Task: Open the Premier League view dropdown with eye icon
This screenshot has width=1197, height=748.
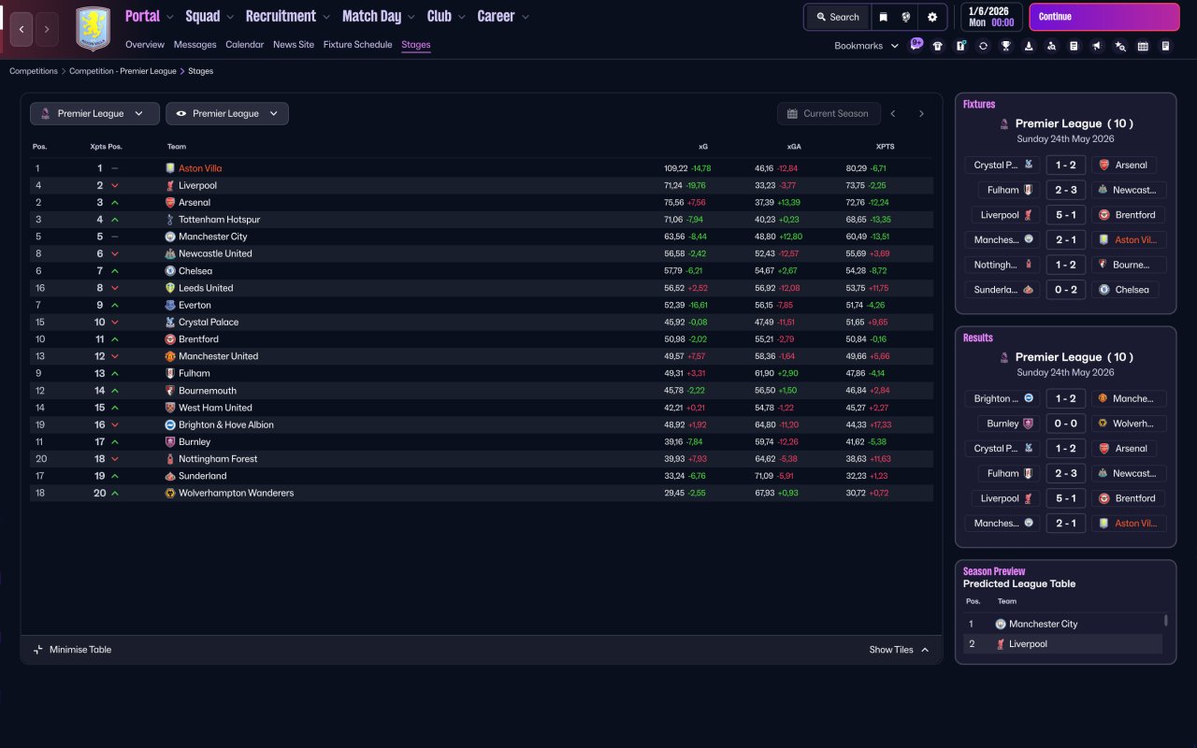Action: pyautogui.click(x=227, y=113)
